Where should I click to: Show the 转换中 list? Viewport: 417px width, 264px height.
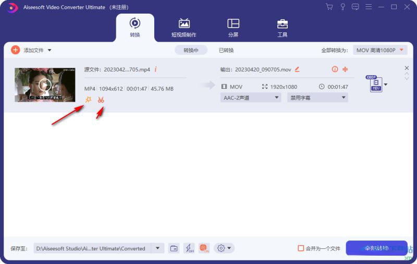pos(191,50)
